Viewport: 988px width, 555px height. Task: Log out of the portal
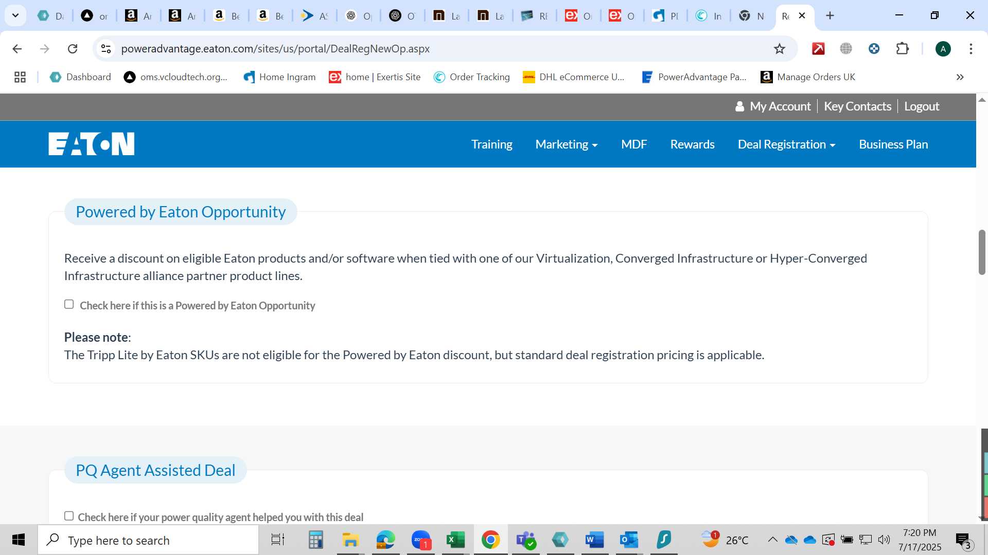point(922,106)
